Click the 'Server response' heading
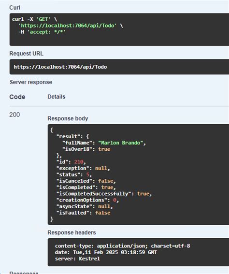Image resolution: width=229 pixels, height=274 pixels. coord(31,82)
